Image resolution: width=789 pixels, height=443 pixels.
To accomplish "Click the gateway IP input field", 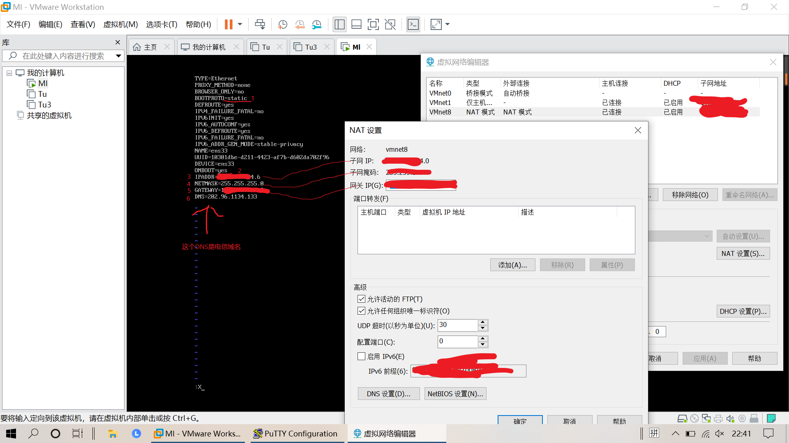I will pos(421,185).
